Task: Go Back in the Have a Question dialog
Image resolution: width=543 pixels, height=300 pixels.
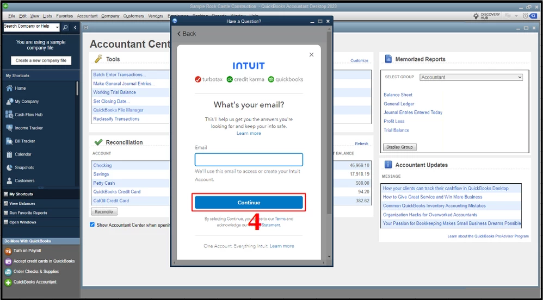Action: tap(187, 34)
